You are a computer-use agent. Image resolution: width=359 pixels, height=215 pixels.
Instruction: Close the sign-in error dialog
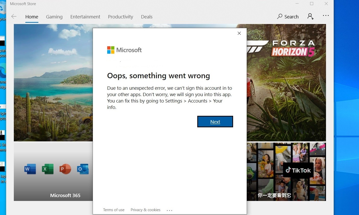pos(239,33)
